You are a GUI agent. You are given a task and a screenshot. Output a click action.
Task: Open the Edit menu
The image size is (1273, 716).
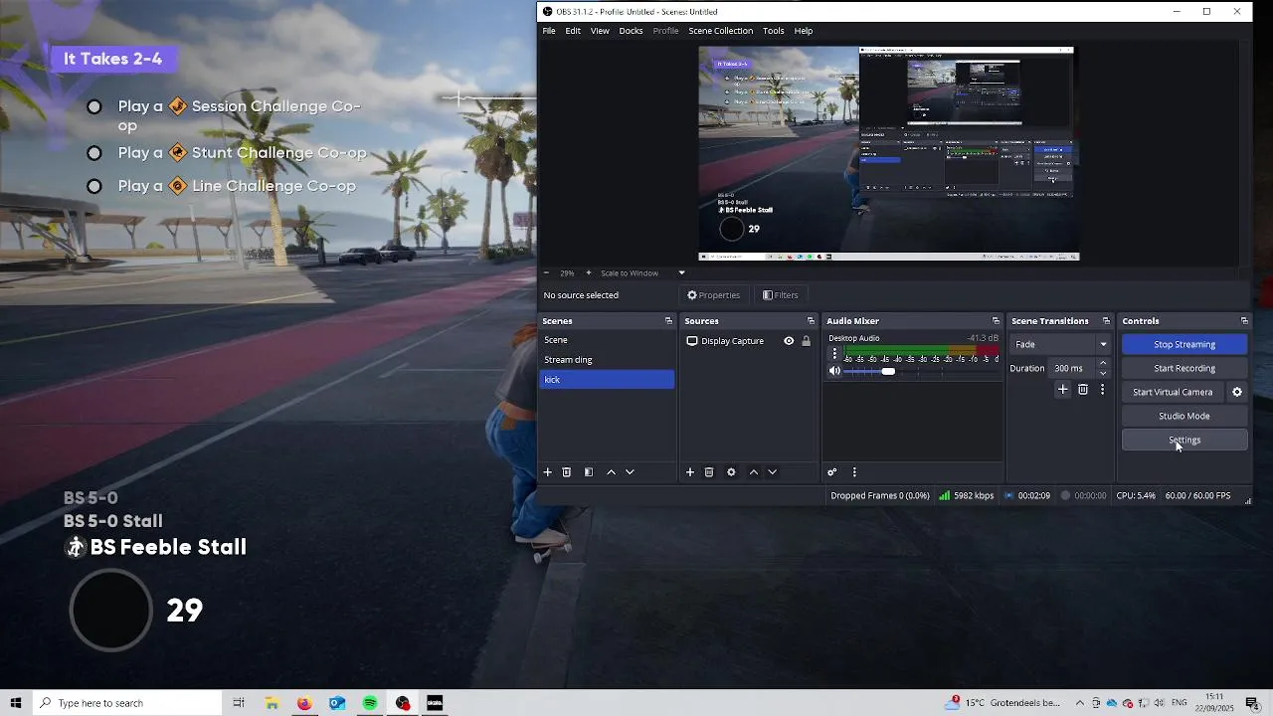point(573,31)
